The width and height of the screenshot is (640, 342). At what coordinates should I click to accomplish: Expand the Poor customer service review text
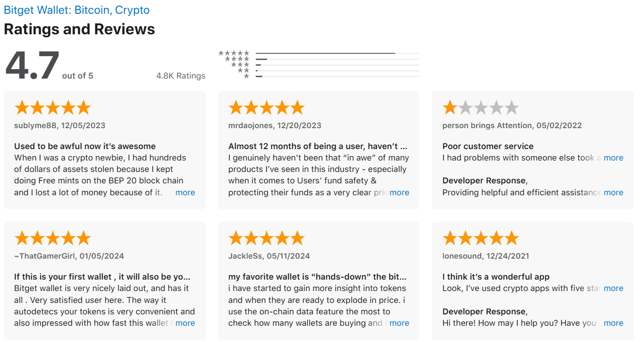(613, 158)
